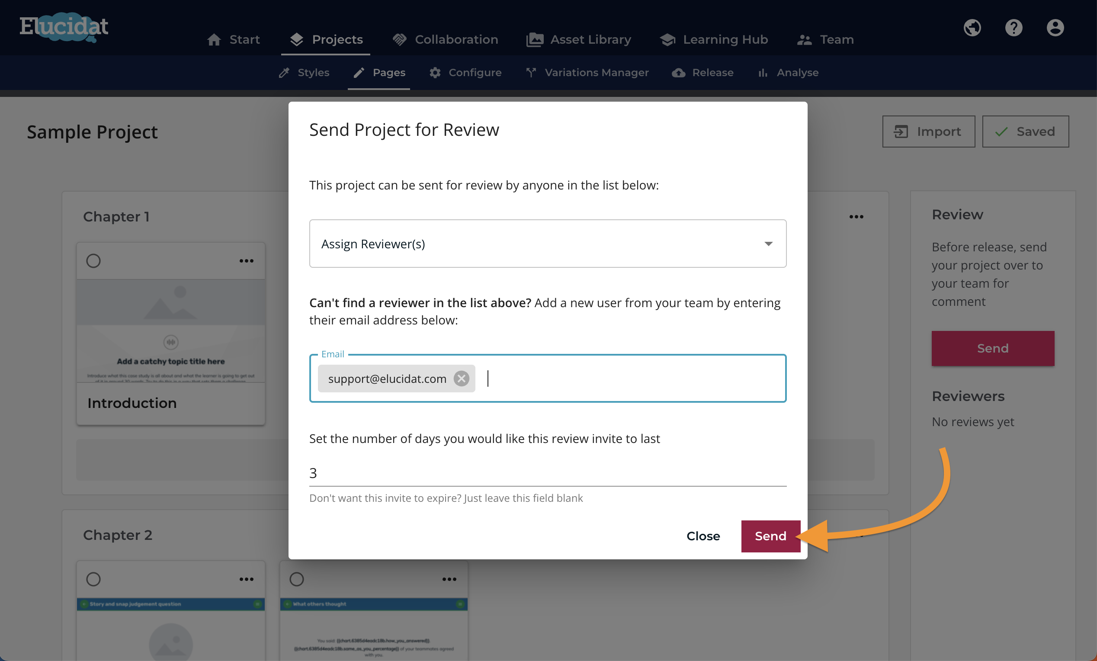1097x661 pixels.
Task: Open the Introduction page thumbnail
Action: click(170, 330)
